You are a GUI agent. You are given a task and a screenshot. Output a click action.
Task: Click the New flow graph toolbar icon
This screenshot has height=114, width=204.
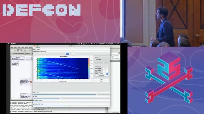12,50
